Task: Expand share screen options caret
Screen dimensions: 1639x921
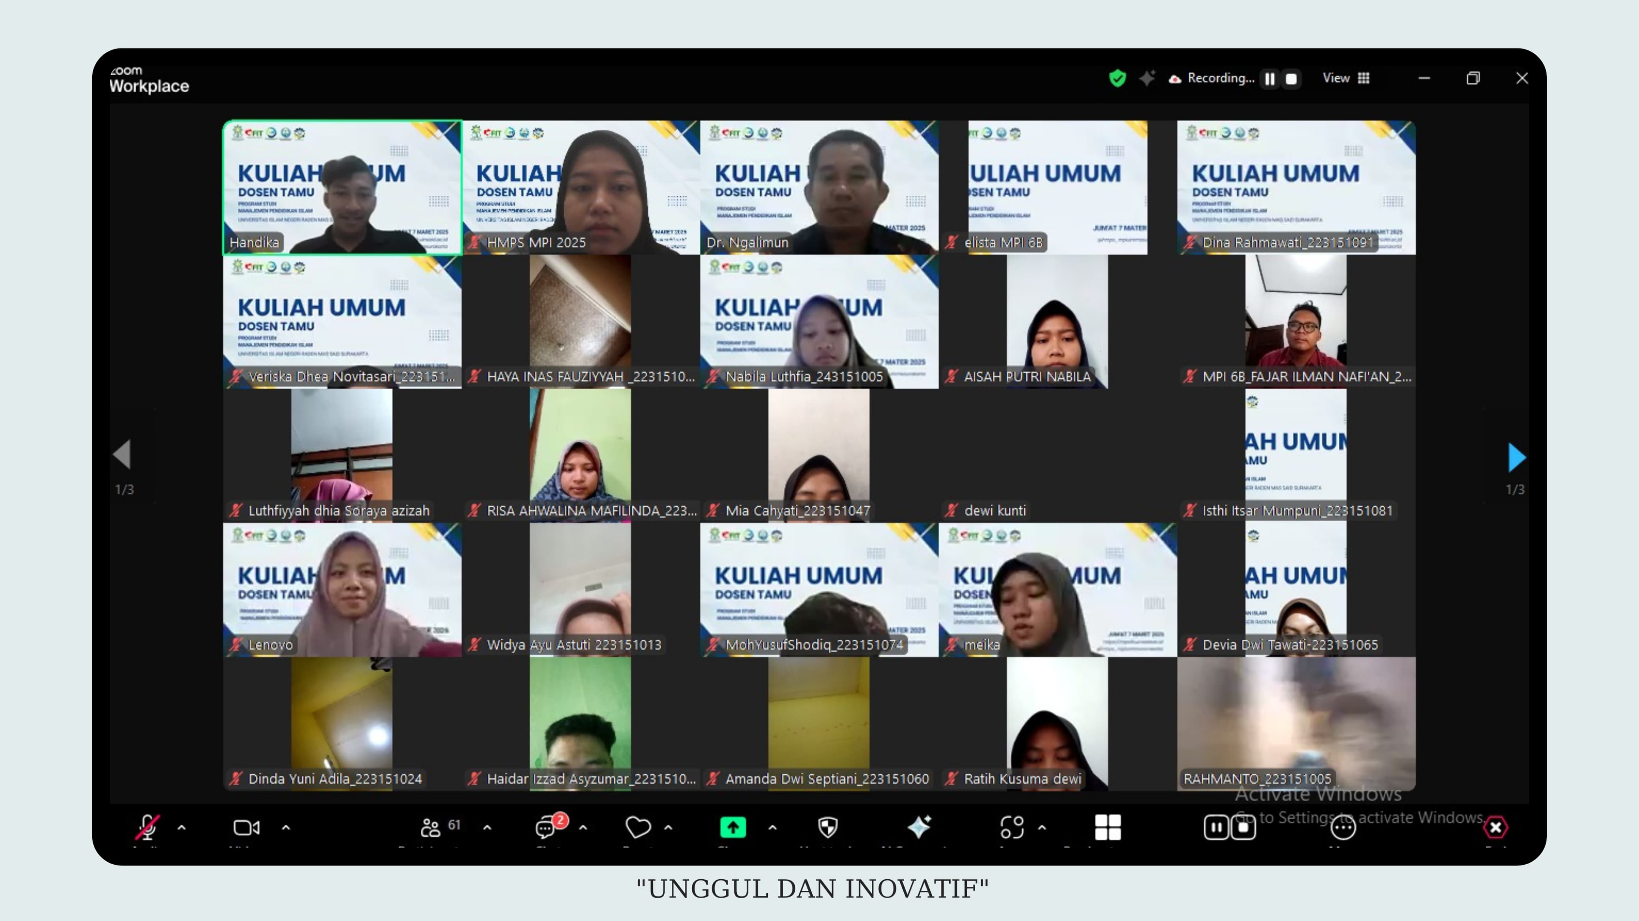Action: (772, 828)
